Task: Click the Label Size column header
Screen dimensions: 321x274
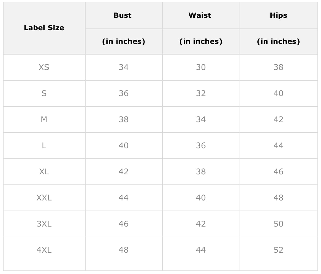Action: point(44,28)
